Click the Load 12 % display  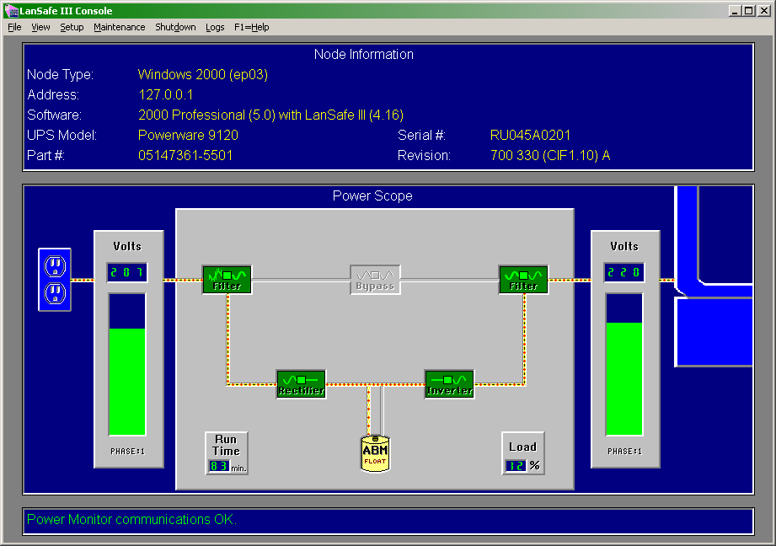click(523, 453)
